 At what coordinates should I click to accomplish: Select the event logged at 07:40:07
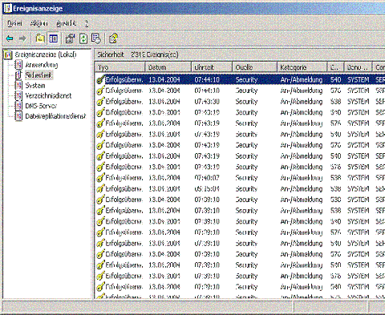coord(241,178)
